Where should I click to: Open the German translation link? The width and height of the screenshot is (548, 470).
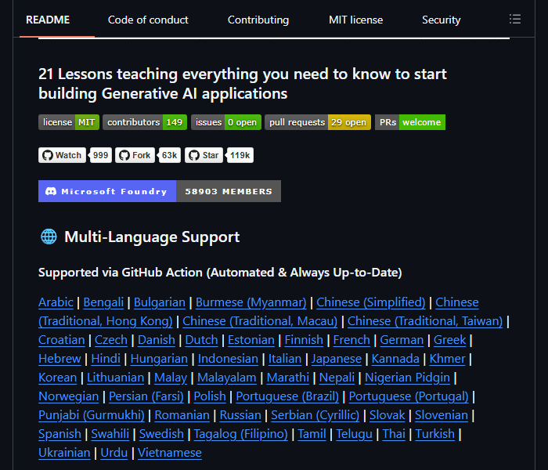[x=402, y=340]
